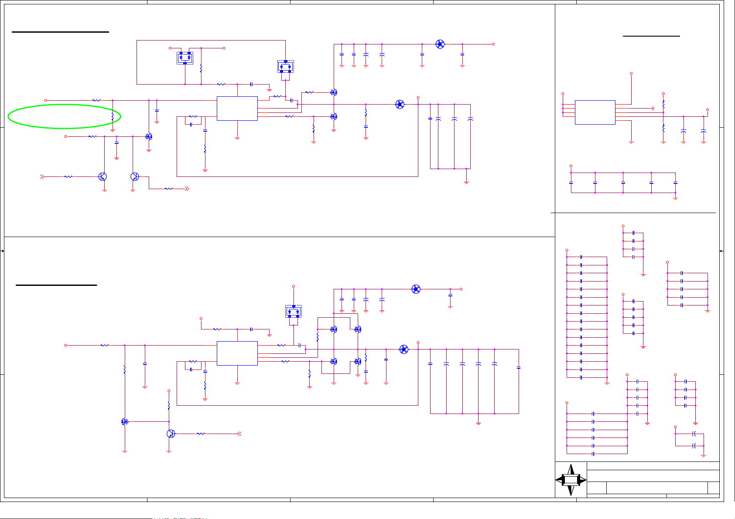Select the inductor on the lower circuit's top rail

pyautogui.click(x=416, y=289)
